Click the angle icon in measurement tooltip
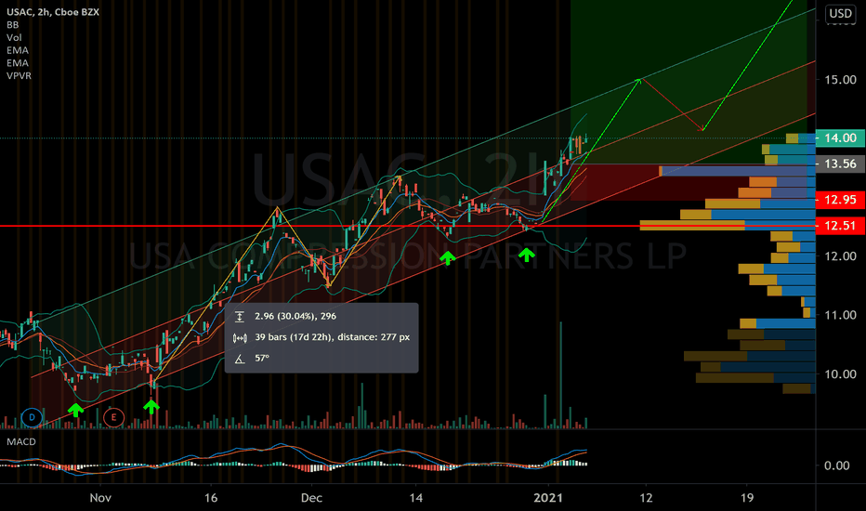 pos(240,359)
